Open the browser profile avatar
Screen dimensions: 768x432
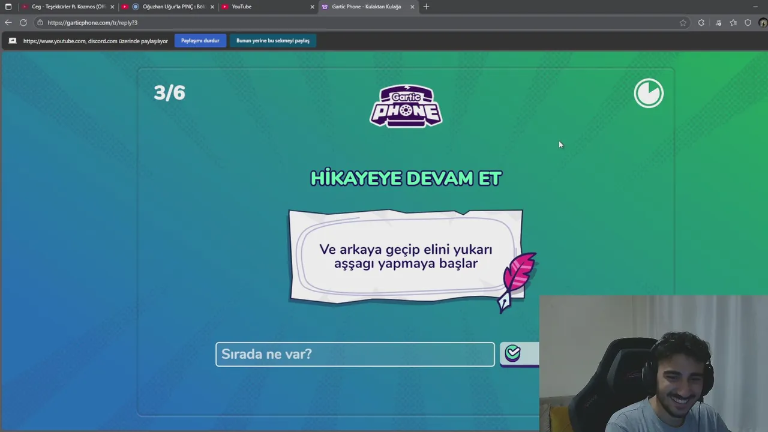coord(763,23)
